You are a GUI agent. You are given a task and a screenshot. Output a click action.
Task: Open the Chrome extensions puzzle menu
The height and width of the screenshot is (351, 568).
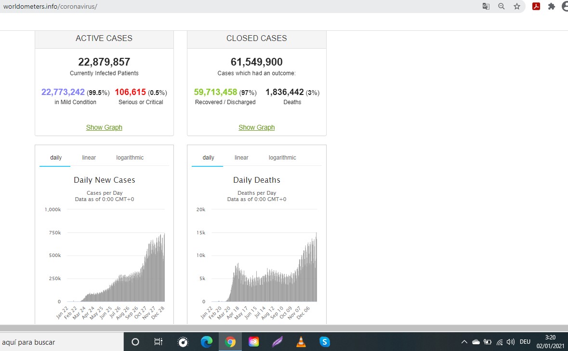point(552,6)
